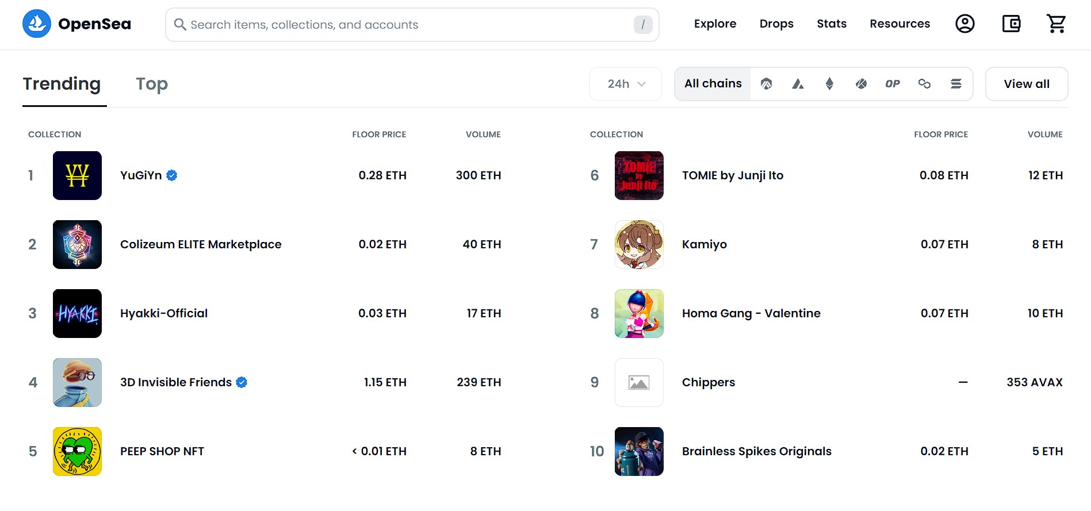Open Colizeum ELITE Marketplace thumbnail
Viewport: 1091px width, 511px height.
(x=77, y=244)
